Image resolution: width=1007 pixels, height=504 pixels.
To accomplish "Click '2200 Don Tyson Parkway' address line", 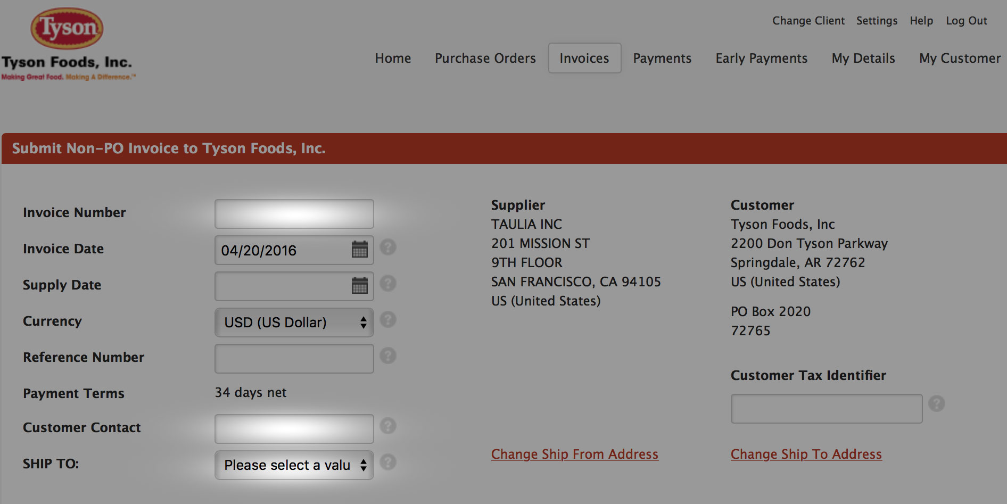I will coord(809,244).
